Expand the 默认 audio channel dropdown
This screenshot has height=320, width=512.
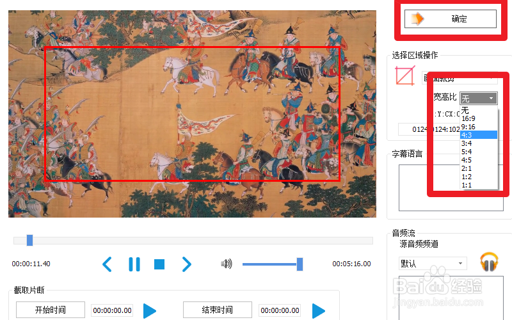[x=433, y=264]
